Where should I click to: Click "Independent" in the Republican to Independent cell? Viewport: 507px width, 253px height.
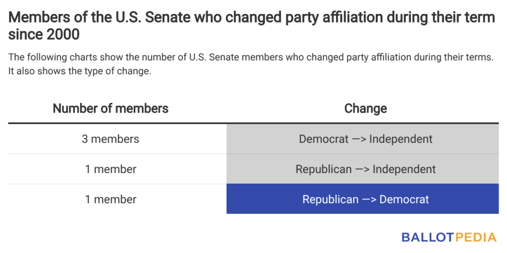404,169
